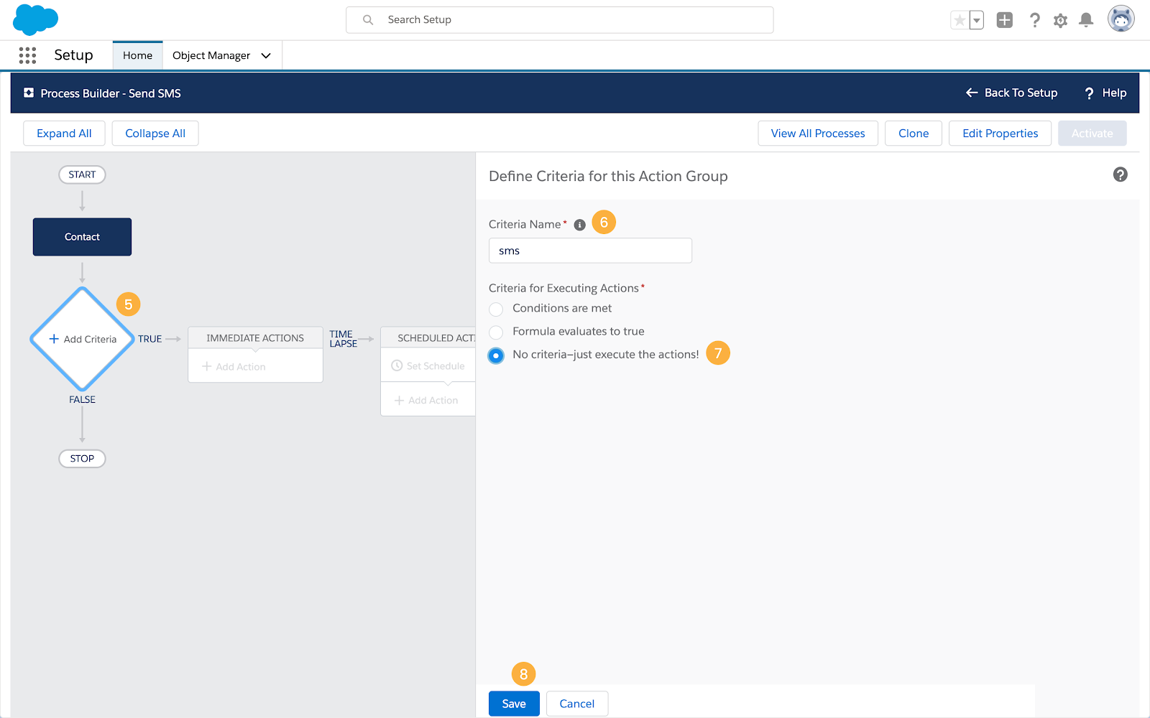Select Conditions are met option
The width and height of the screenshot is (1150, 718).
(x=496, y=309)
